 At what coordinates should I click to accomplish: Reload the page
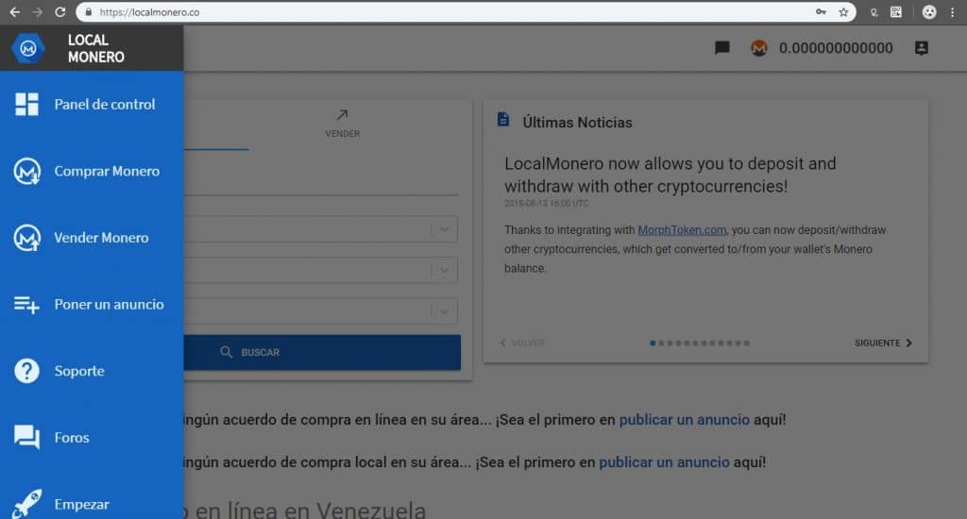(x=59, y=11)
